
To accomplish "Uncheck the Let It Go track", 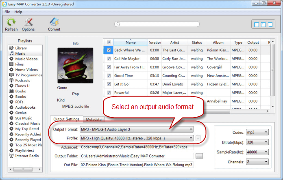I will pyautogui.click(x=109, y=84).
